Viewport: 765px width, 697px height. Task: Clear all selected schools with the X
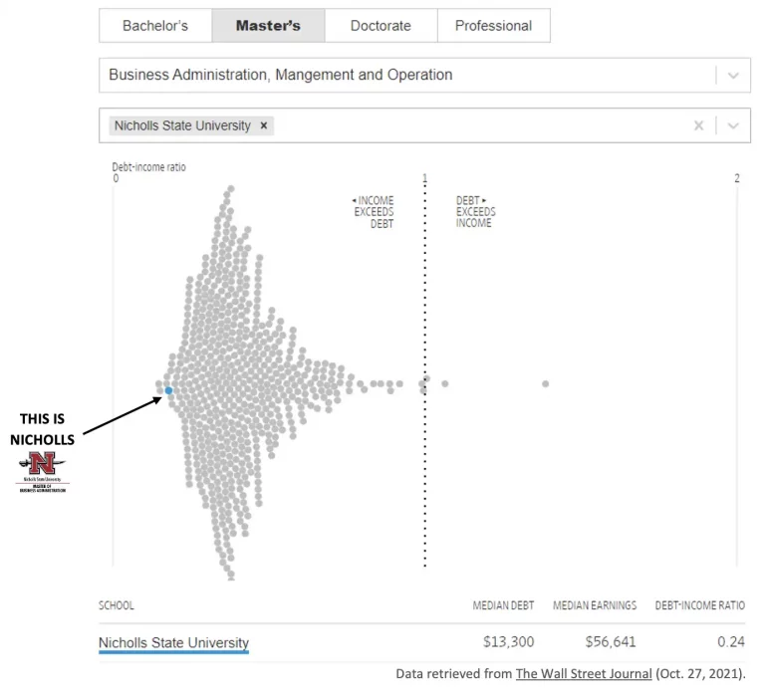point(698,125)
